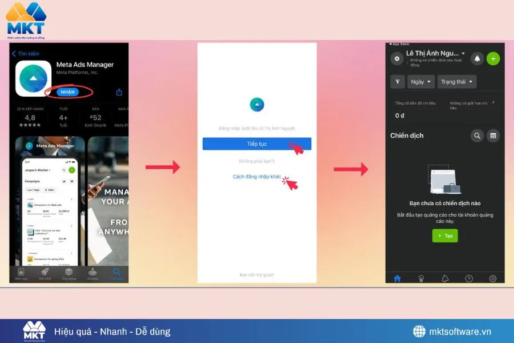Open the Bạn cần trợ giúp? link
The image size is (514, 343).
256,275
